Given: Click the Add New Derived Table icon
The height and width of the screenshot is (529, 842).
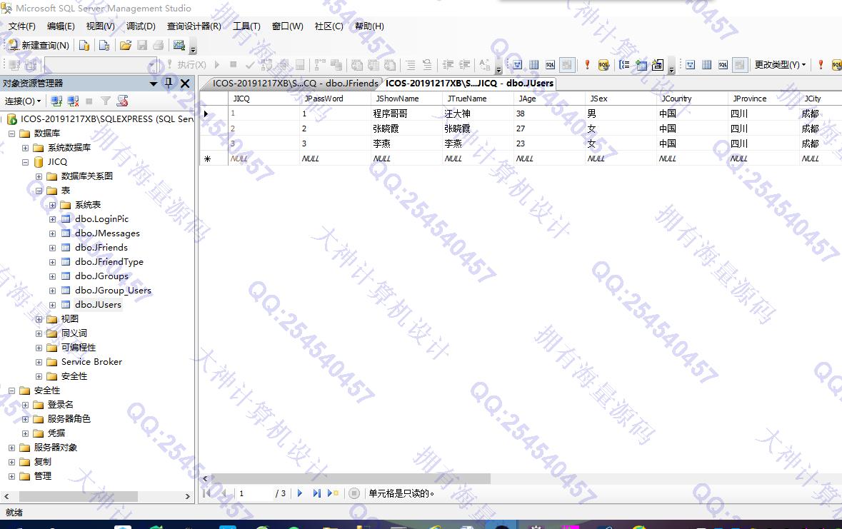Looking at the screenshot, I should (658, 65).
